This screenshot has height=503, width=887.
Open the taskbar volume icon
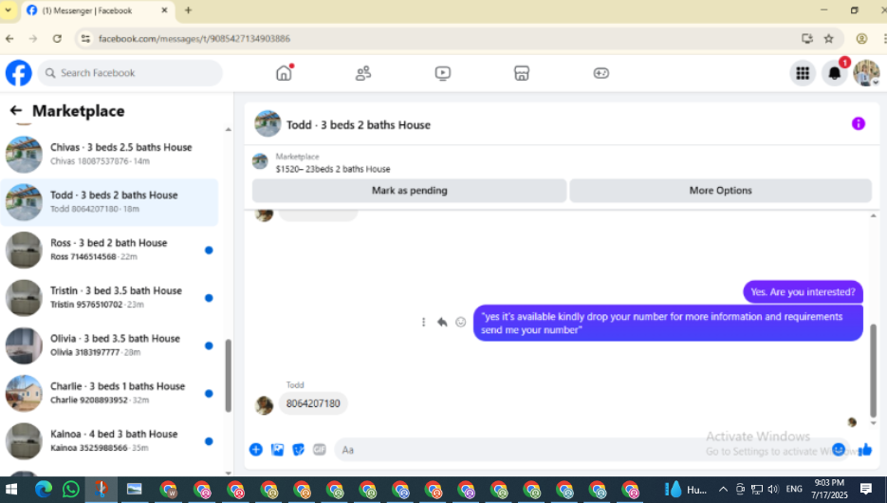[773, 489]
